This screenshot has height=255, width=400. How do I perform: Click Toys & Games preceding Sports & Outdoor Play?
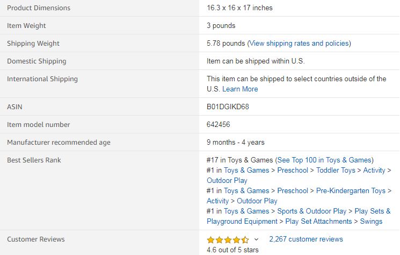point(246,211)
